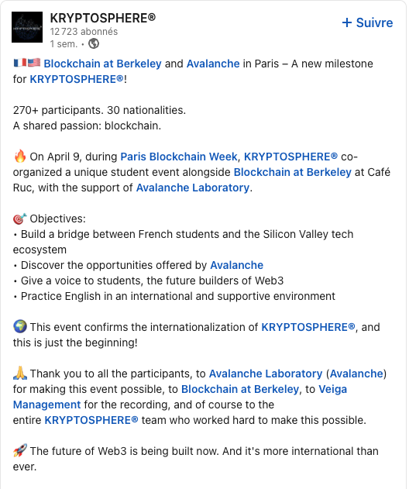Follow KRYPTOSPHERE with the Suivre button

pos(367,22)
